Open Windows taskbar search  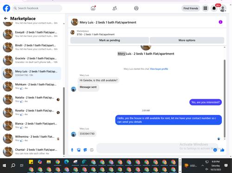13,166
